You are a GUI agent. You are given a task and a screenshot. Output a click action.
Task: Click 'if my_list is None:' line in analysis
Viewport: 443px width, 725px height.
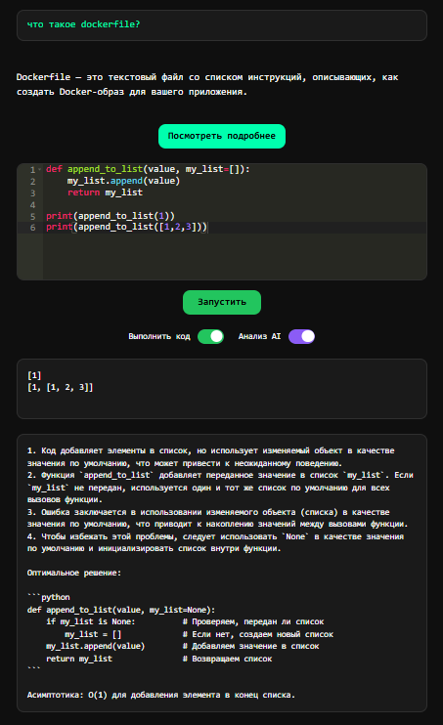tap(91, 621)
